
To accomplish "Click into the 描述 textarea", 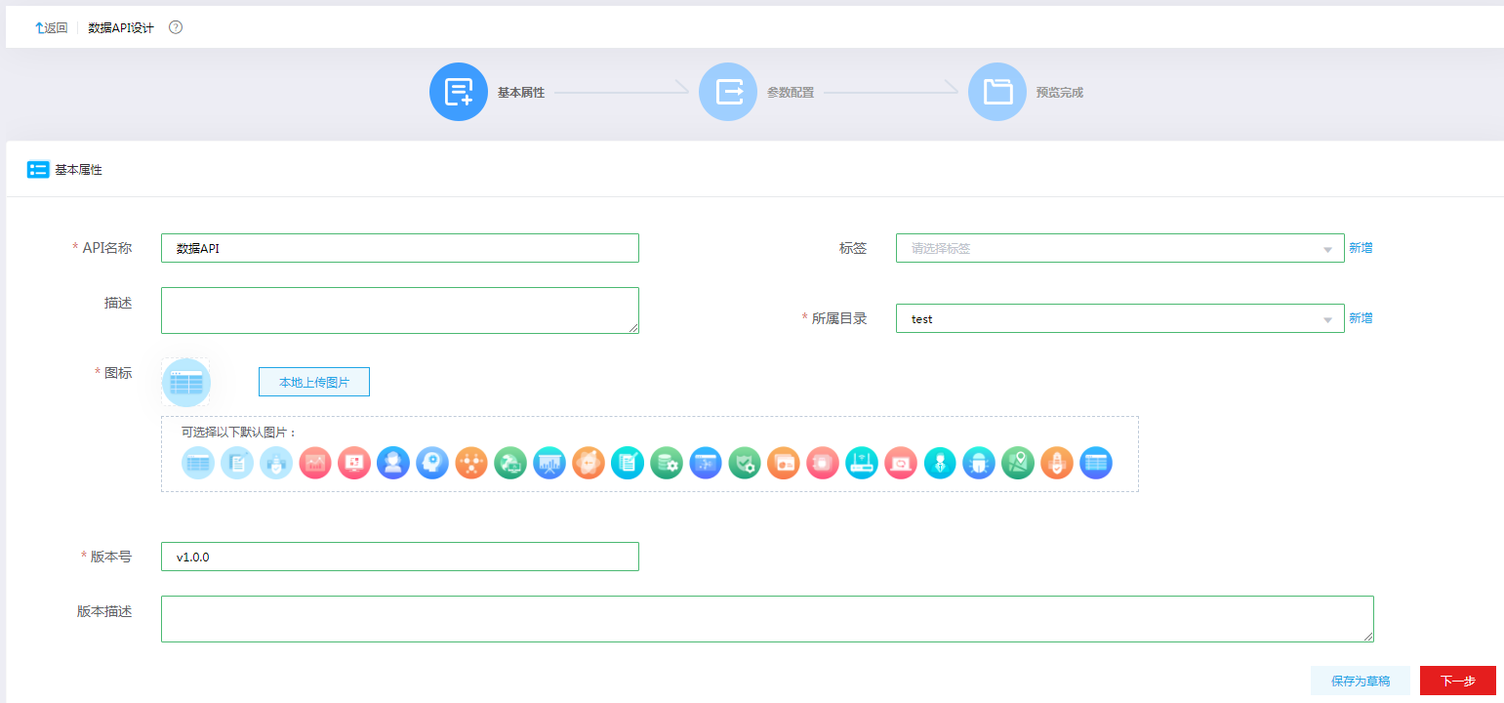I will pos(400,310).
